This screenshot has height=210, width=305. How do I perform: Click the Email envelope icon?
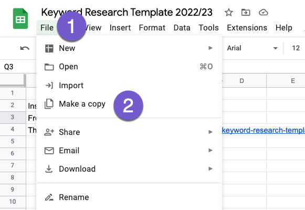[49, 151]
